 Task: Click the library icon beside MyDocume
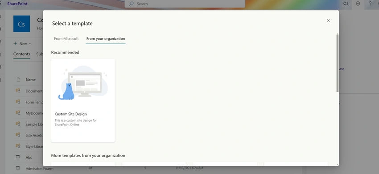pos(18,113)
